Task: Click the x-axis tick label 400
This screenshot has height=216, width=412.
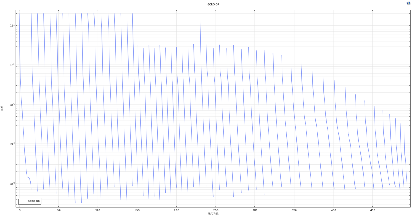Action: coord(333,210)
